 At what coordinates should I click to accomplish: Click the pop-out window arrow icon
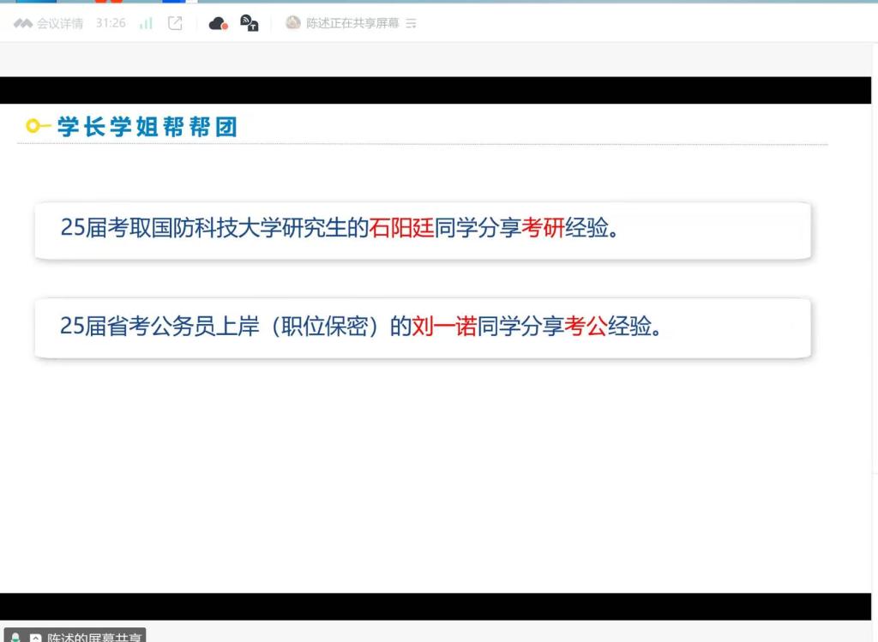175,23
